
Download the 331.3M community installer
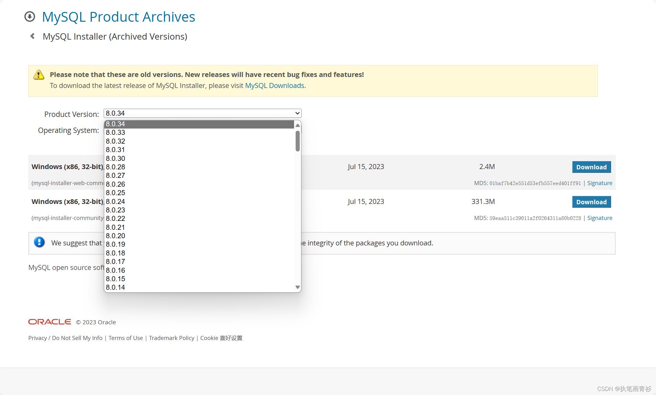pyautogui.click(x=591, y=202)
